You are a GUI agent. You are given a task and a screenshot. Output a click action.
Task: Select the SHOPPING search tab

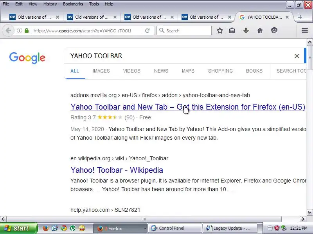point(220,71)
